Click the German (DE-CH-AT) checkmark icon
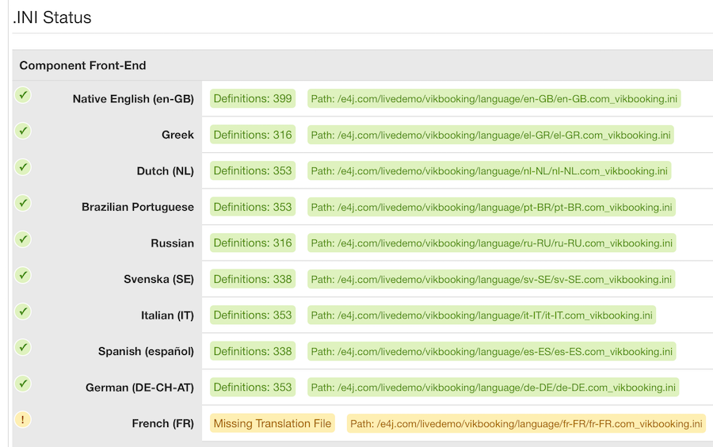Viewport: 713px width, 447px height. (x=23, y=384)
